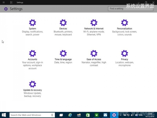This screenshot has height=118, width=157.
Task: Click the Settings title in the header
Action: (x=16, y=9)
